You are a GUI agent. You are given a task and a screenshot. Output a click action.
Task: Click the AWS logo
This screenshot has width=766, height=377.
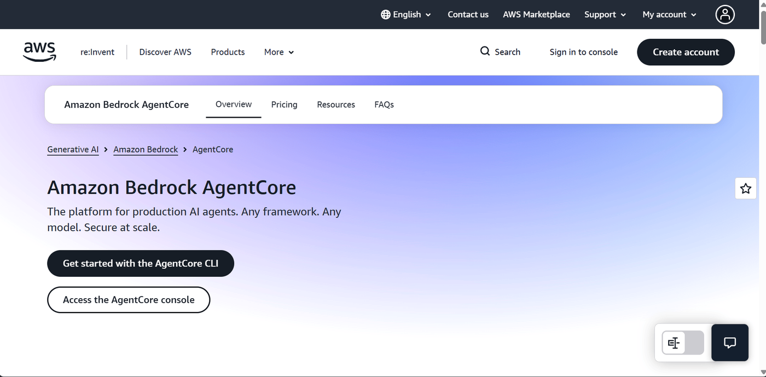click(39, 52)
